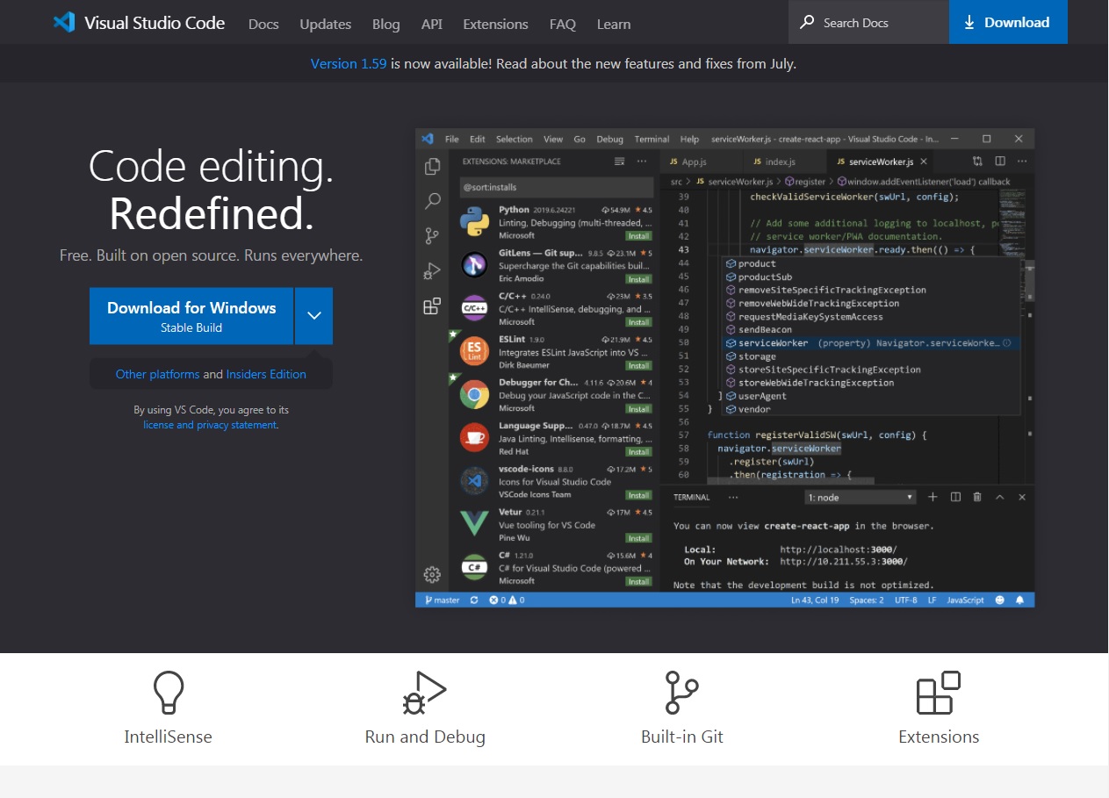The image size is (1109, 798).
Task: Open the Extensions item in top navigation
Action: click(x=495, y=24)
